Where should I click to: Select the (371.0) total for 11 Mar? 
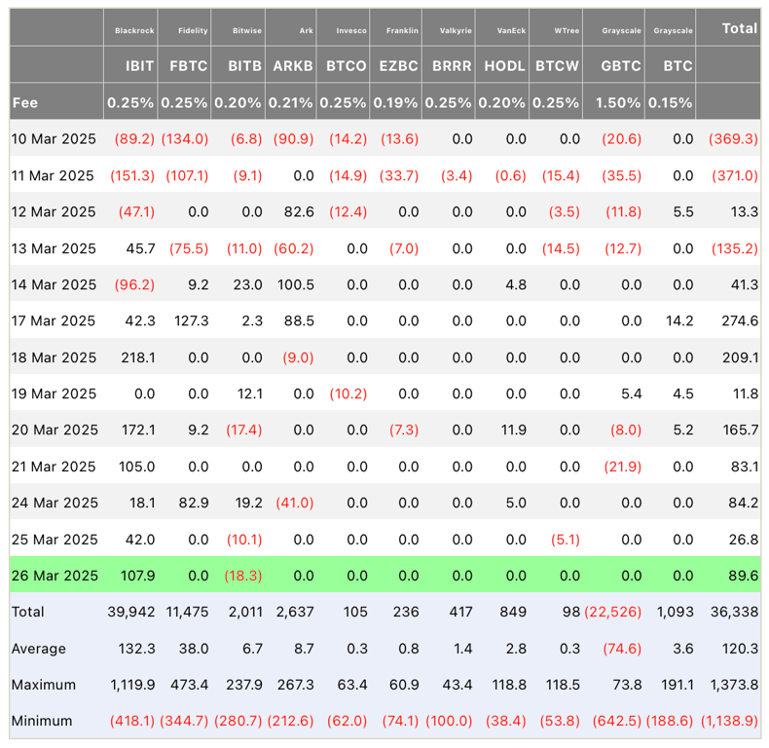tap(735, 175)
